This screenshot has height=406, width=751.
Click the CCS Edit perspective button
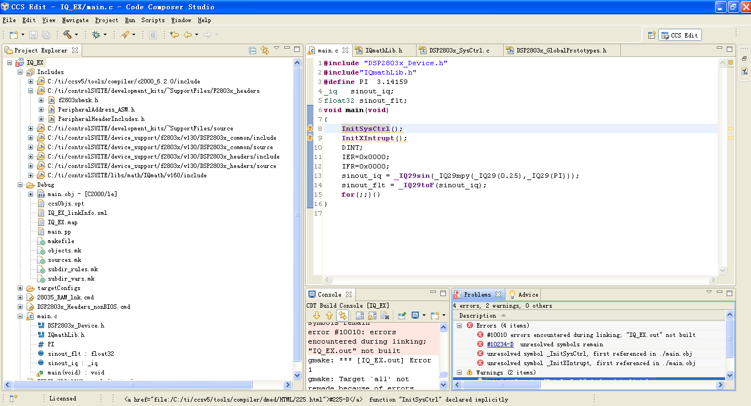(680, 35)
